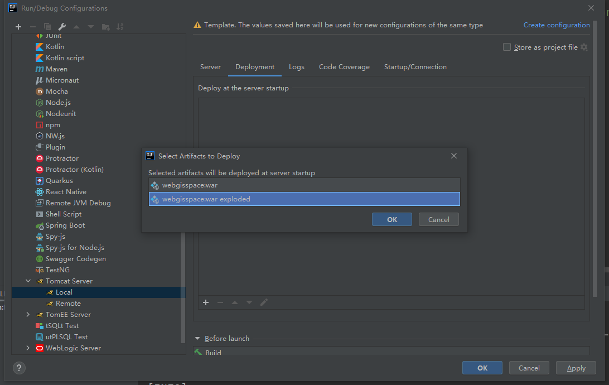
Task: Enable Store as project file checkbox
Action: pyautogui.click(x=507, y=47)
